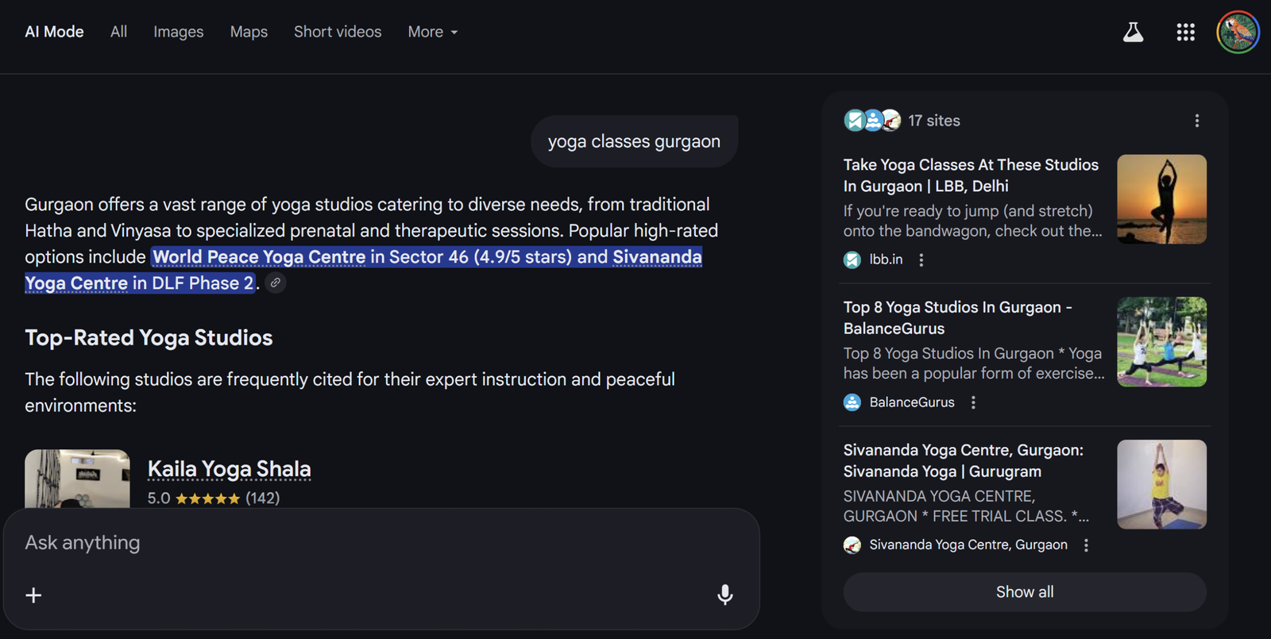This screenshot has width=1271, height=639.
Task: Open three-dot options for 17 sites panel
Action: (1196, 121)
